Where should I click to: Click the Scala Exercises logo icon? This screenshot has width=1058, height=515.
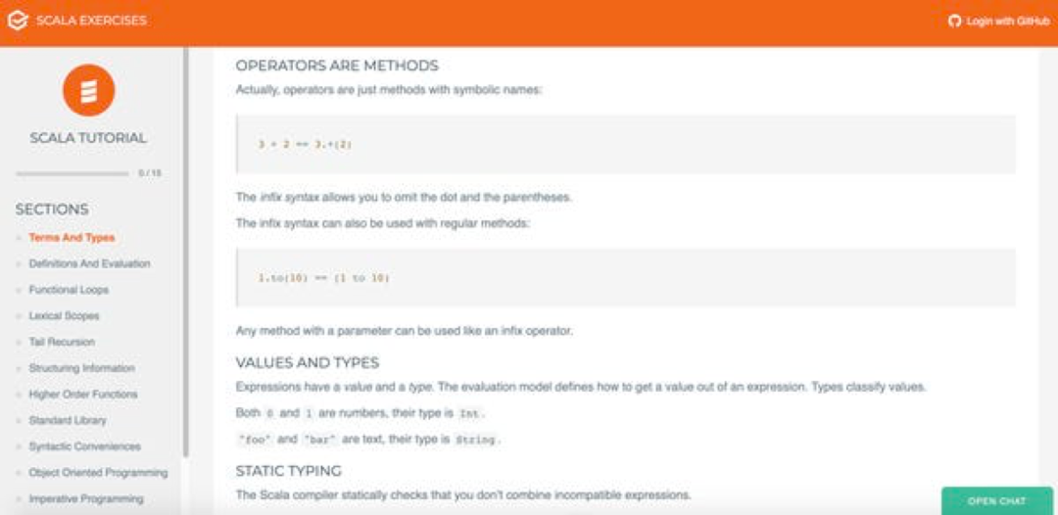pyautogui.click(x=18, y=20)
